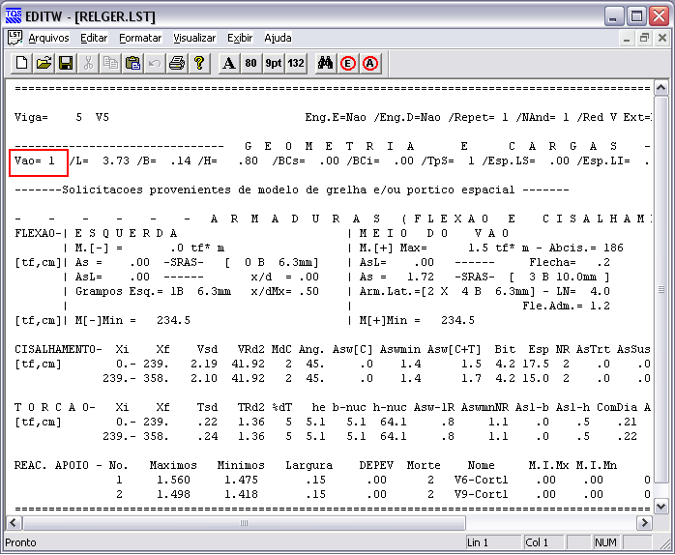The image size is (675, 555).
Task: Click the binoculars find icon
Action: click(x=325, y=63)
